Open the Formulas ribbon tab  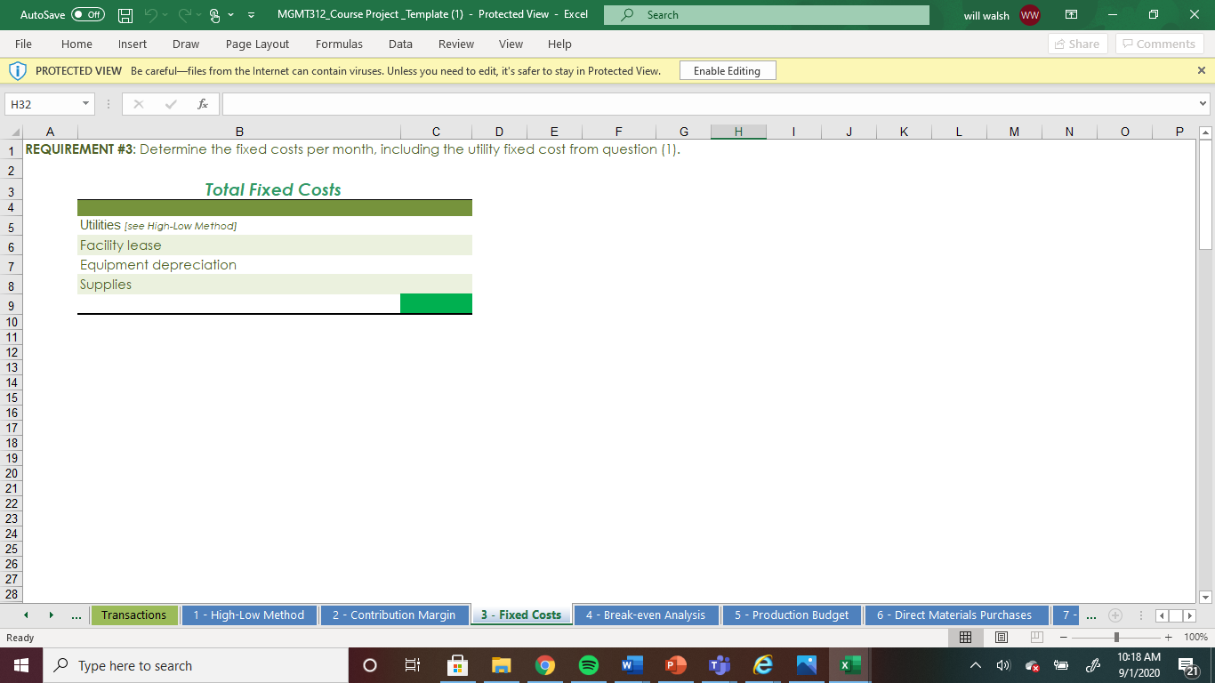[339, 44]
